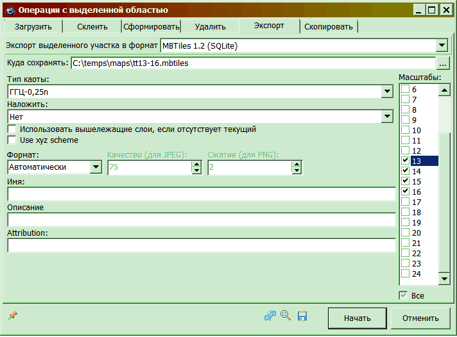Click the pin icon at bottom left
Image resolution: width=457 pixels, height=337 pixels.
click(12, 315)
